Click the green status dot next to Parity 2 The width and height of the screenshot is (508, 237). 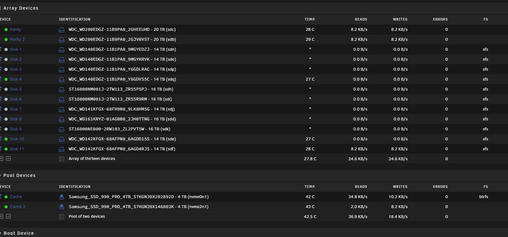[x=6, y=39]
